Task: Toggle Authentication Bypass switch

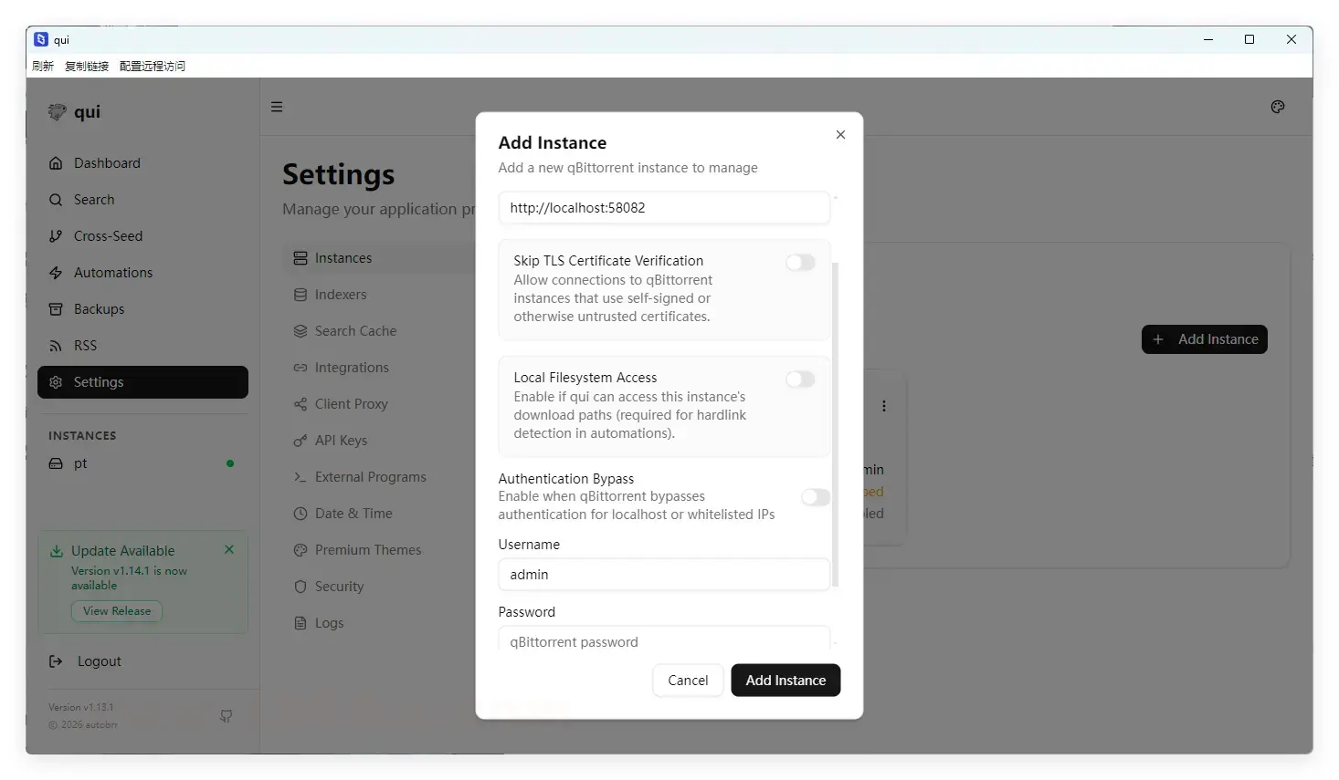Action: 815,497
